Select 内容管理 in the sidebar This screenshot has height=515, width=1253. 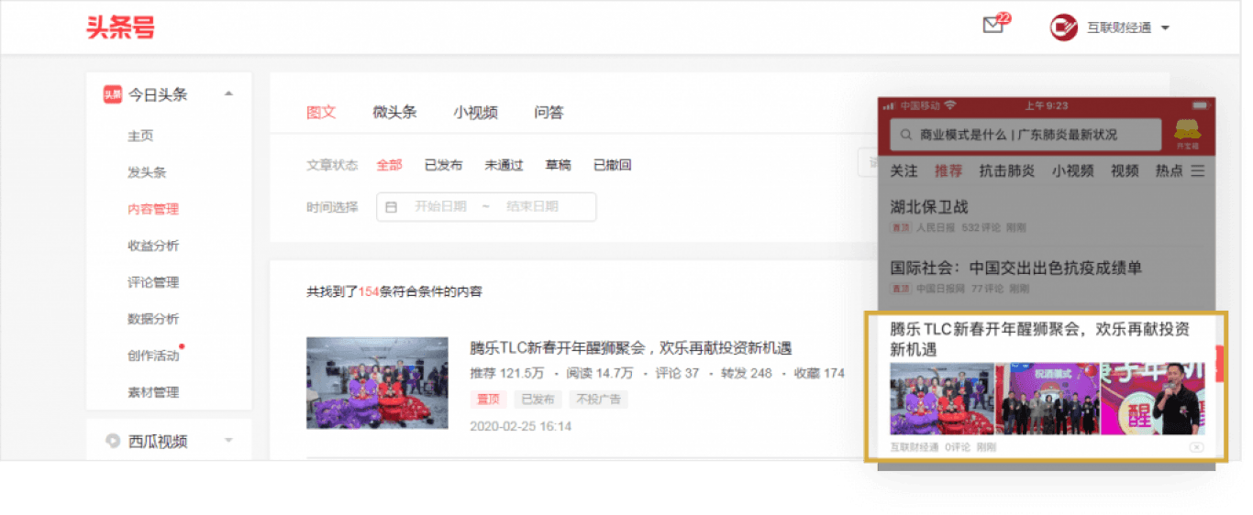153,209
